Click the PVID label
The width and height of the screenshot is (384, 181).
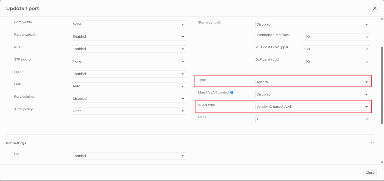coord(202,117)
